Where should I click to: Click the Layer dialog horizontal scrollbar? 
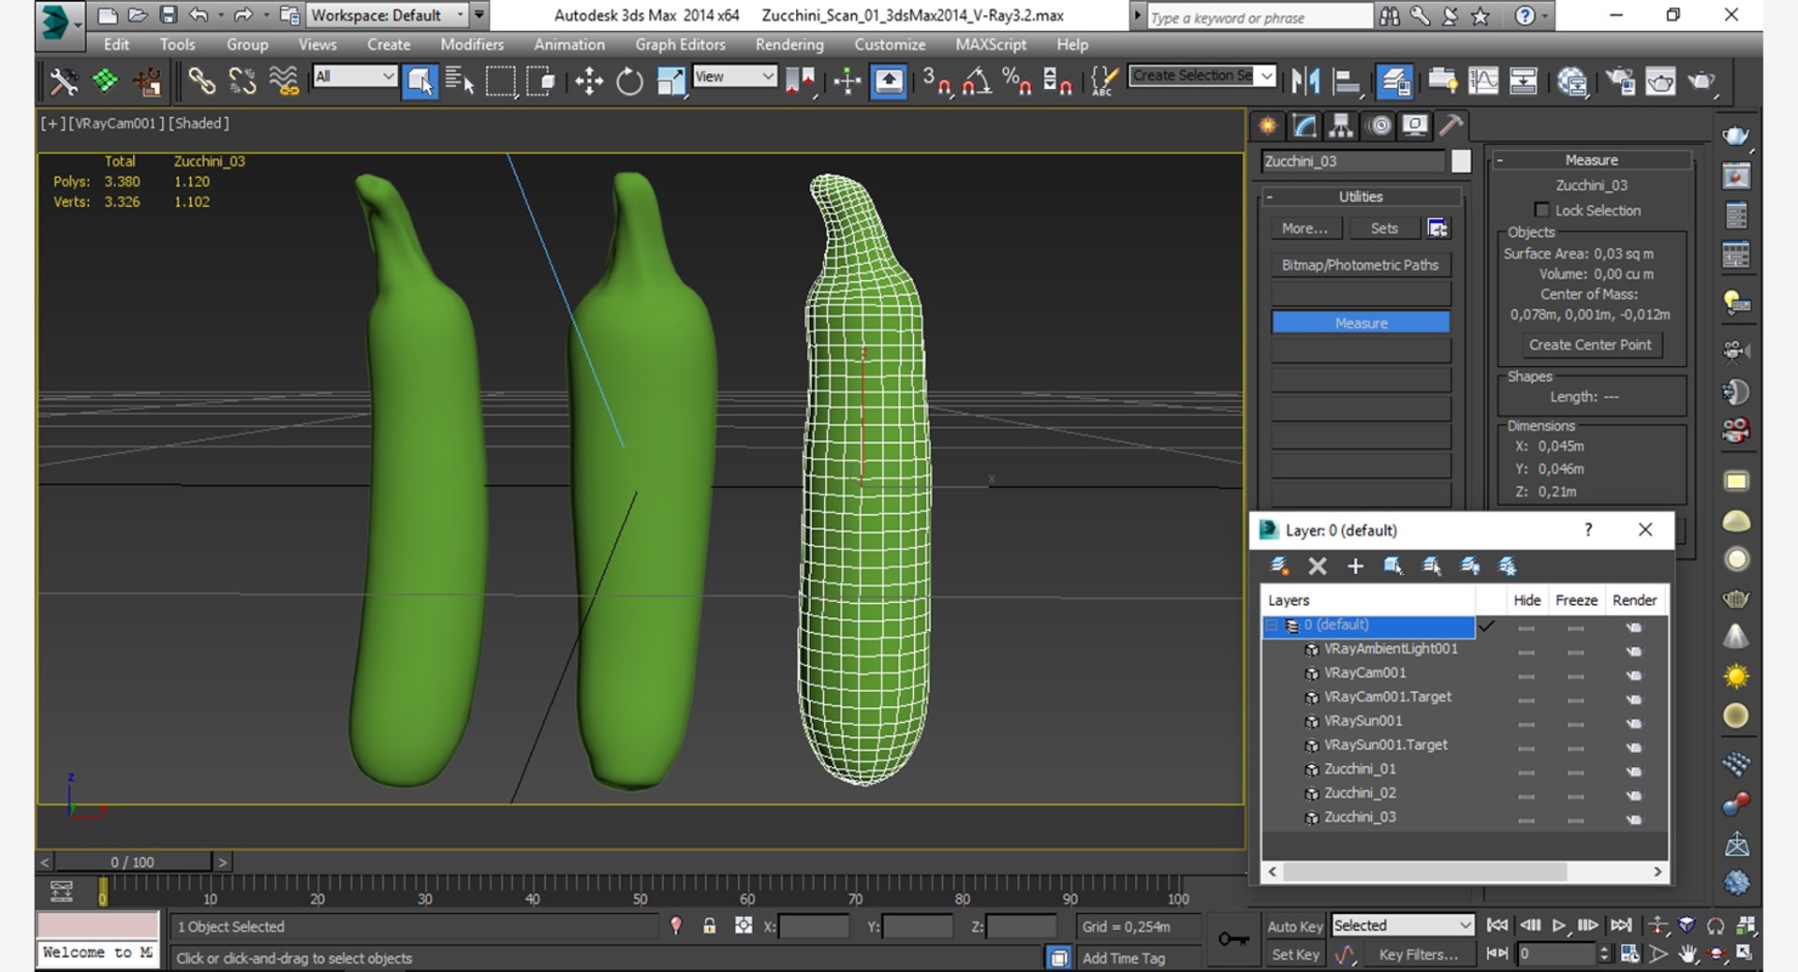point(1424,872)
